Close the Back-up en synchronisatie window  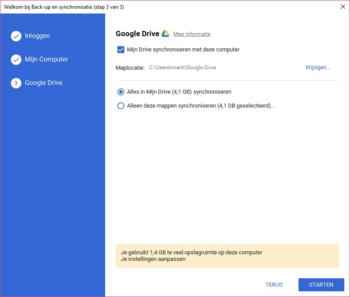pos(340,7)
